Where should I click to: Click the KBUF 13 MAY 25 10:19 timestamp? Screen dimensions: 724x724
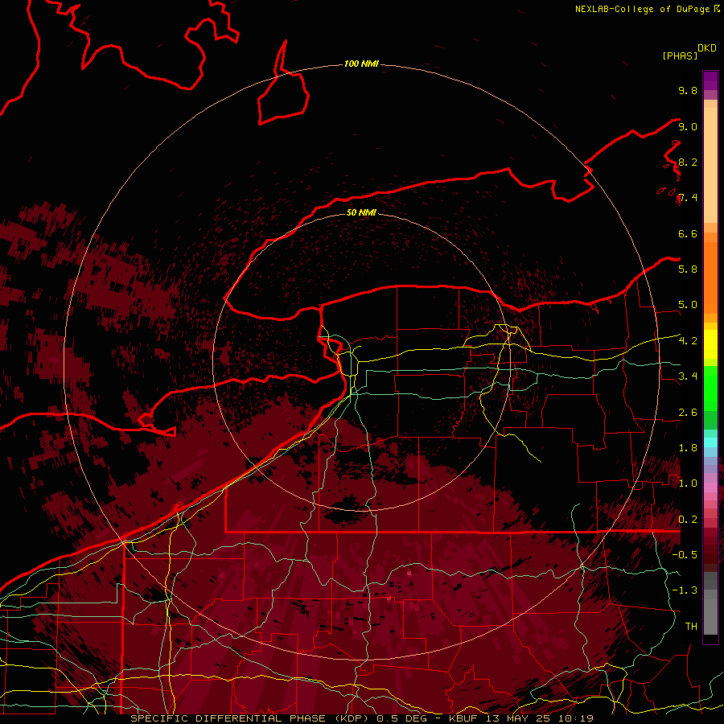point(520,718)
